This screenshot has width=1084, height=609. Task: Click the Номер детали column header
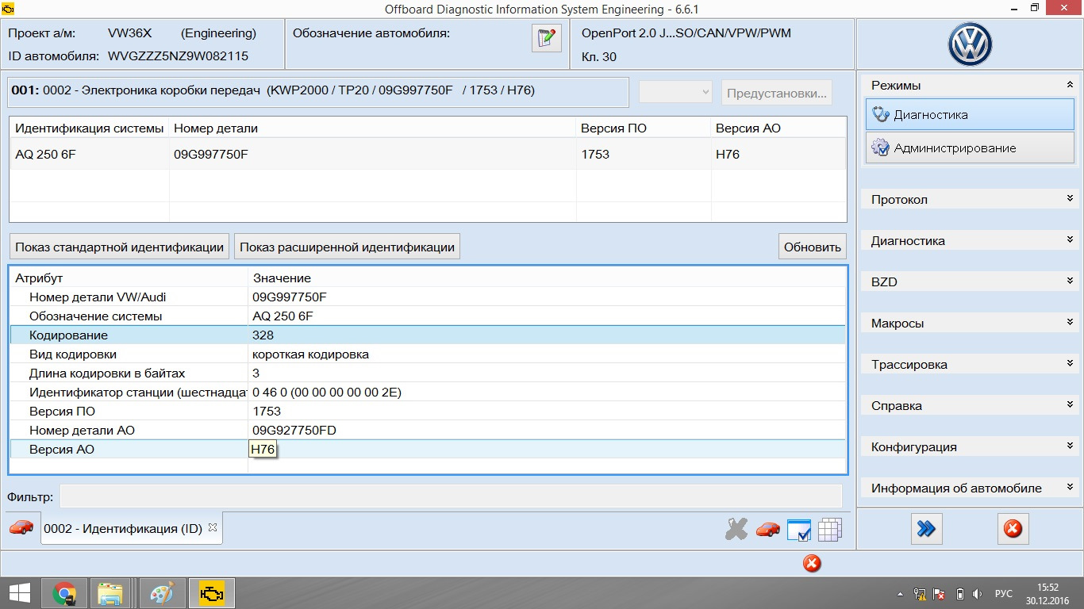click(373, 128)
